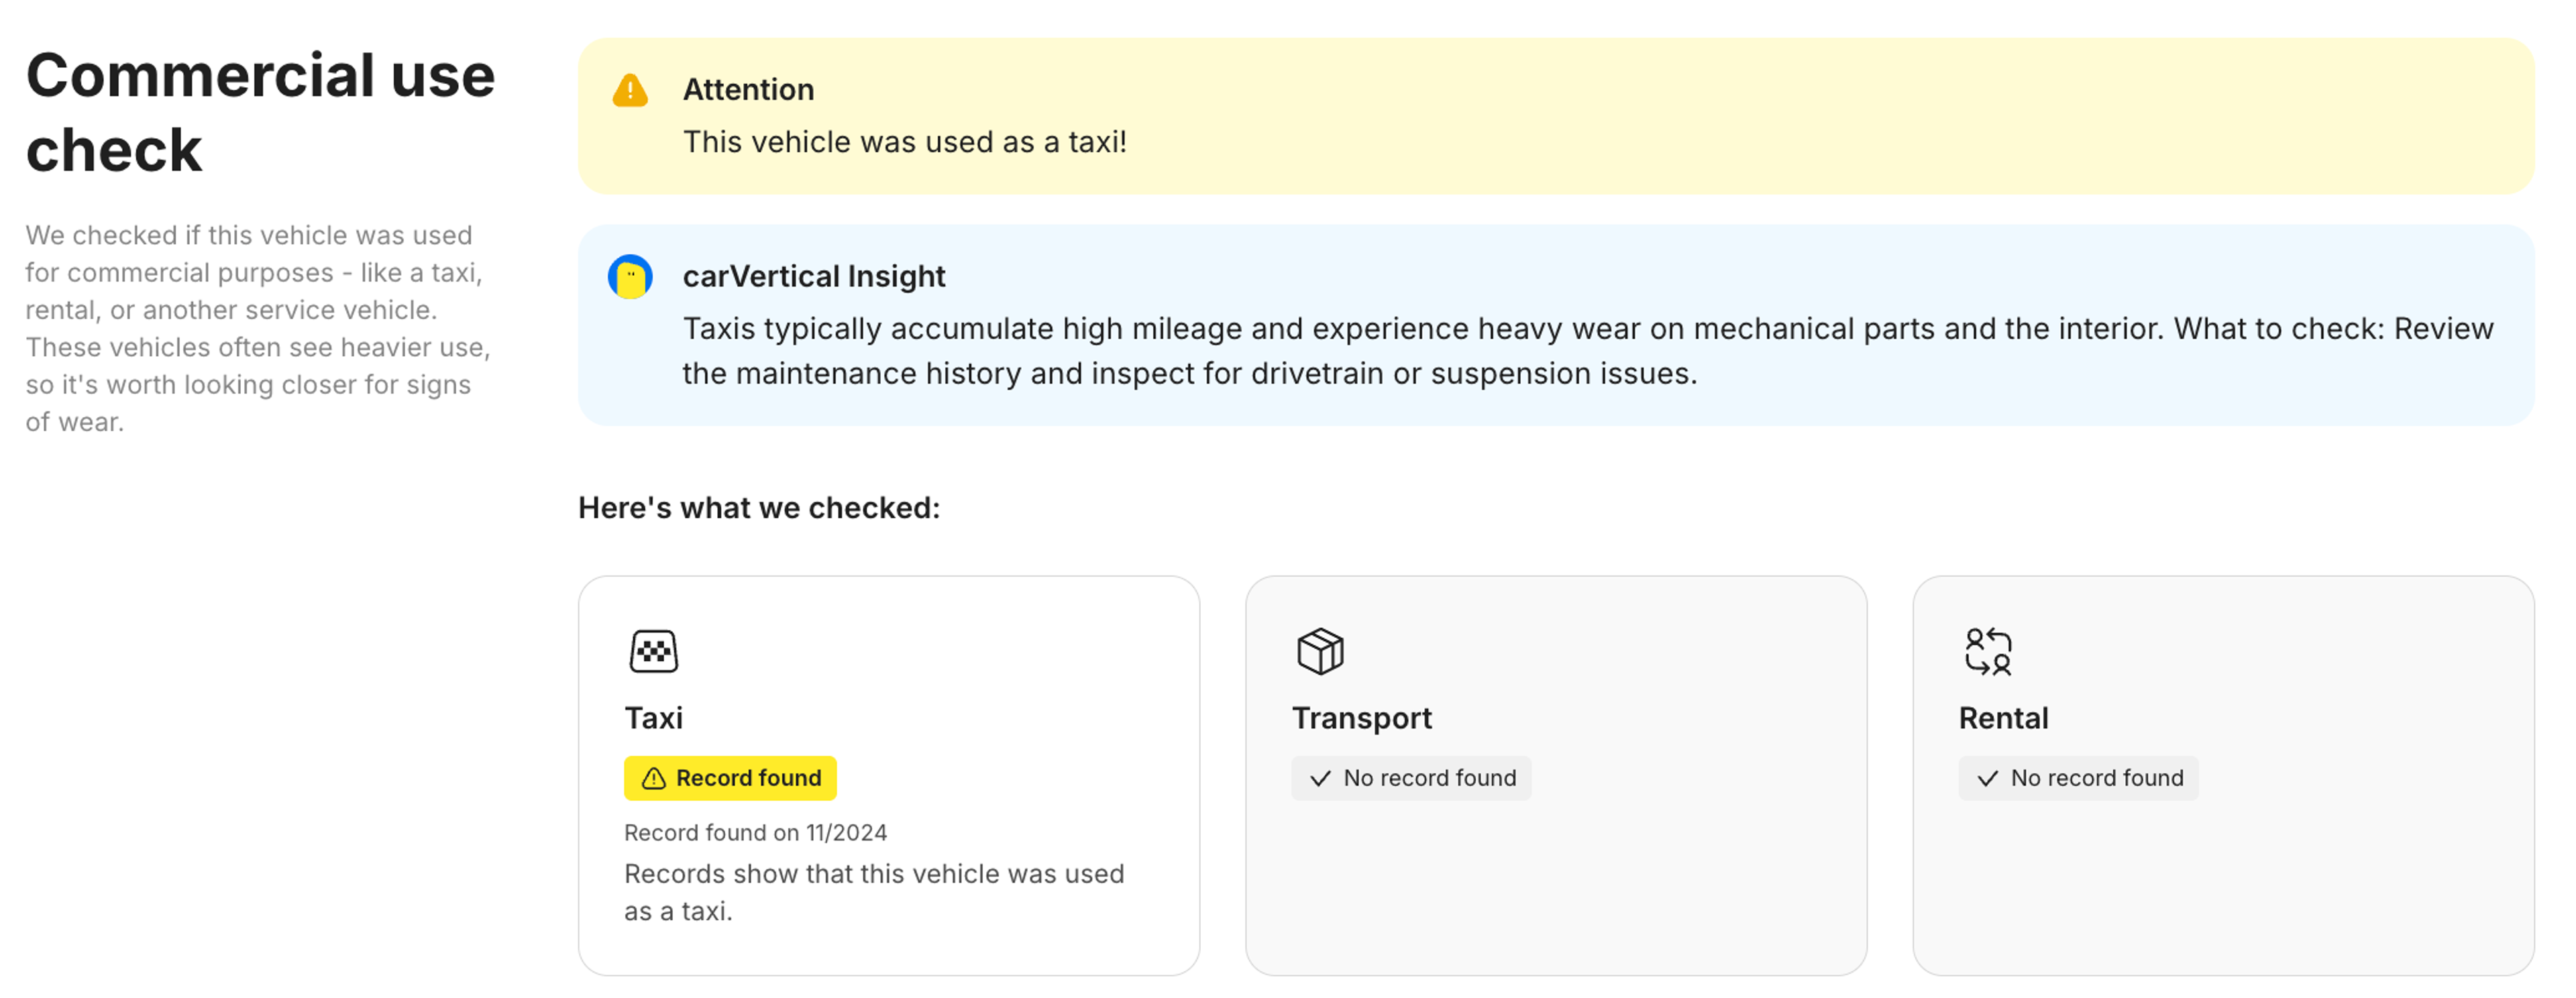Click Transport's No record found badge
2576x998 pixels.
(x=1411, y=778)
